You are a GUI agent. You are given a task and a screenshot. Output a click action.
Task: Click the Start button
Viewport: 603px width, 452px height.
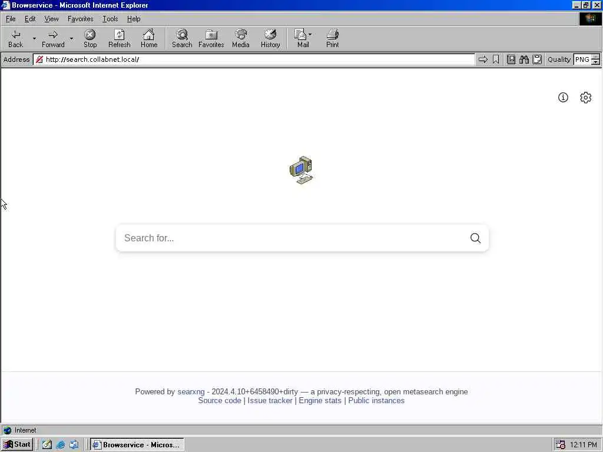(x=17, y=445)
